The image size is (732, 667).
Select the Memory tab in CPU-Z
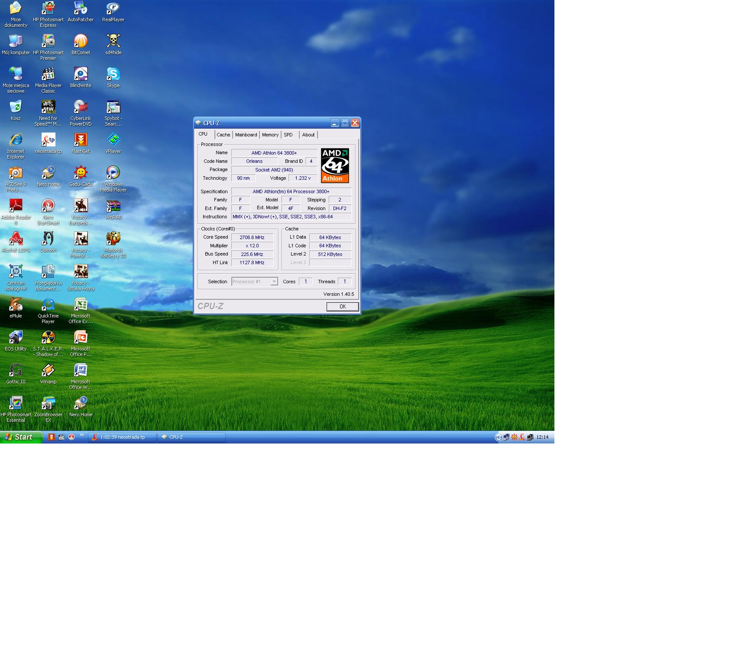[x=270, y=135]
